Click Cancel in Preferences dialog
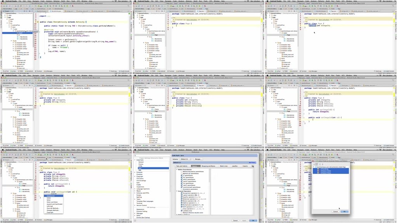This screenshot has height=223, width=397. [235, 220]
